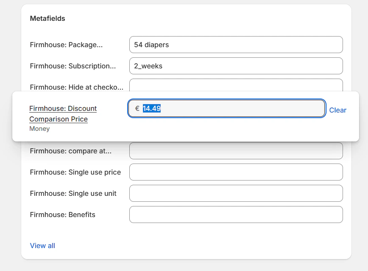
Task: Click the Firmhouse: Single use price label
Action: tap(75, 172)
